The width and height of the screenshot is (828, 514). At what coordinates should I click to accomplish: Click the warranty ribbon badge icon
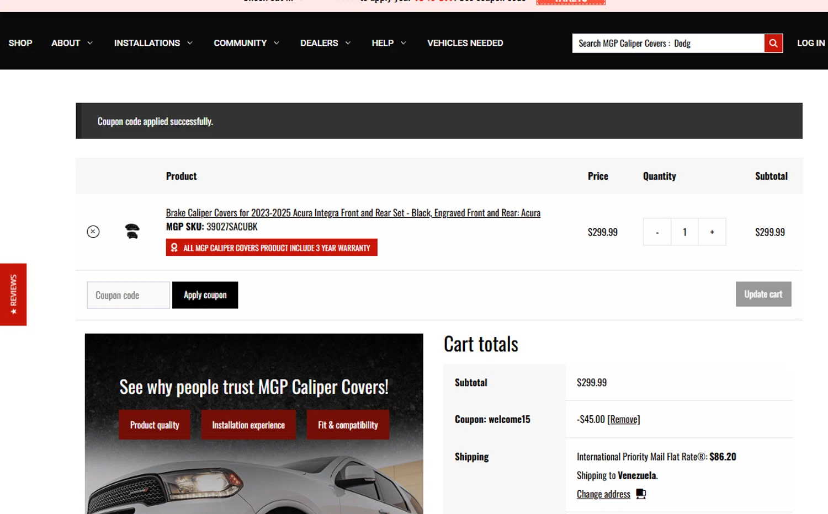pos(174,248)
